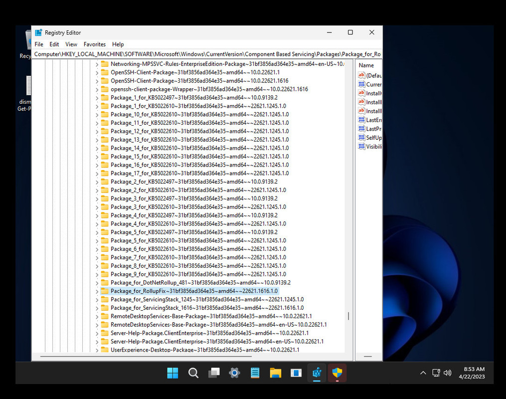Expand Package_for_RollupFix key

tap(97, 291)
